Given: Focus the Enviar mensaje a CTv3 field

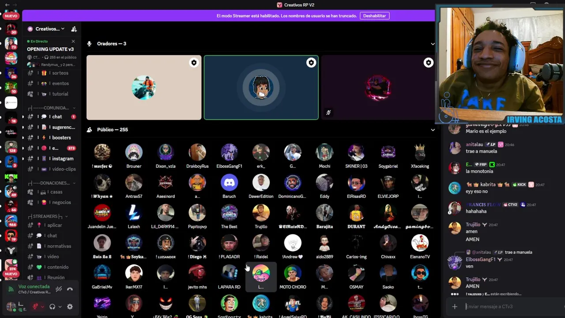Looking at the screenshot, I should tap(514, 307).
